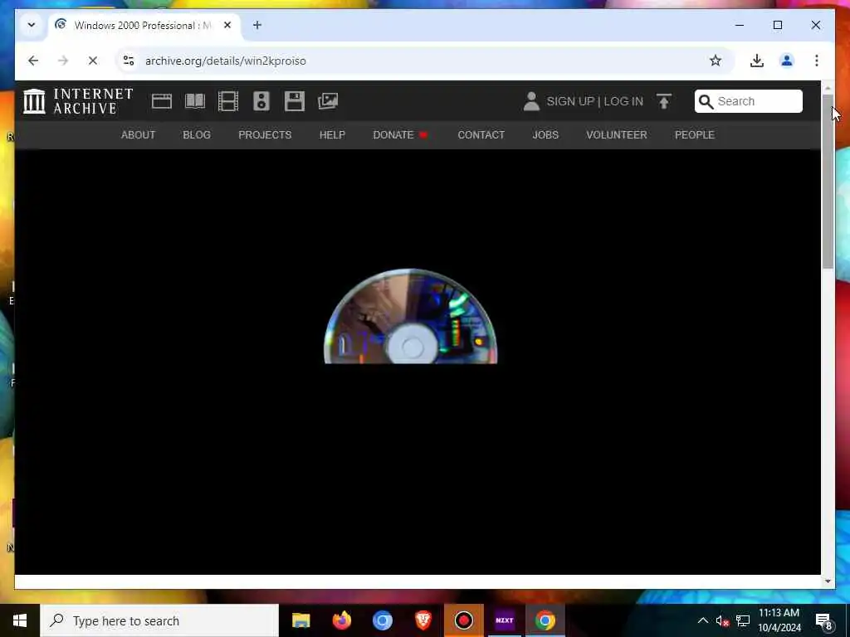The height and width of the screenshot is (637, 850).
Task: Open the Chrome profile icon
Action: (787, 61)
